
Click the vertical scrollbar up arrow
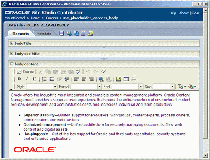click(x=205, y=10)
